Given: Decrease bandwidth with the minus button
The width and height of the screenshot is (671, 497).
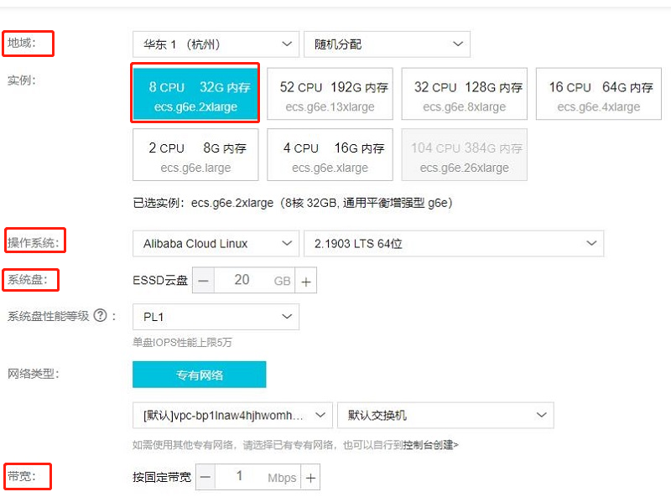Looking at the screenshot, I should 205,478.
